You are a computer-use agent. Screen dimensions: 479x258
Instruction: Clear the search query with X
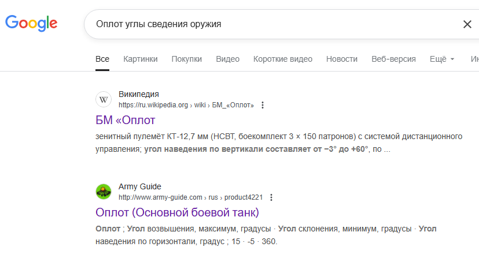click(467, 24)
